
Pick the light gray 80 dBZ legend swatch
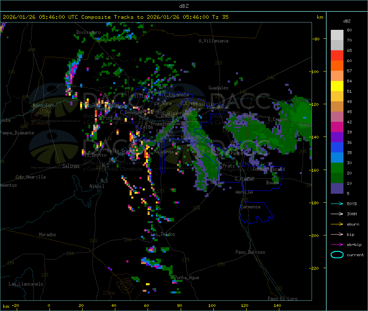tap(337, 35)
